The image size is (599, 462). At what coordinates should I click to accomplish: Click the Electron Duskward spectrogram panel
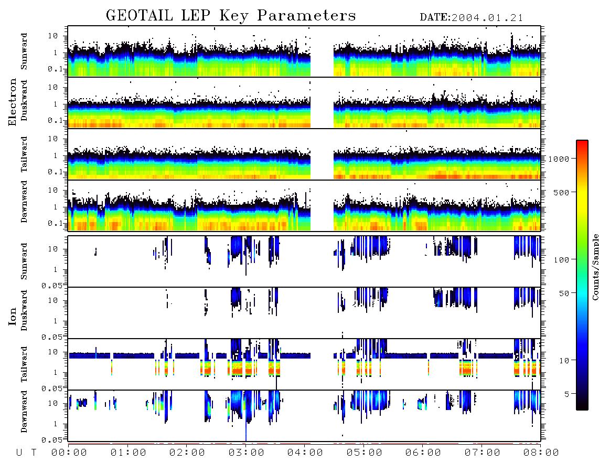tap(304, 102)
